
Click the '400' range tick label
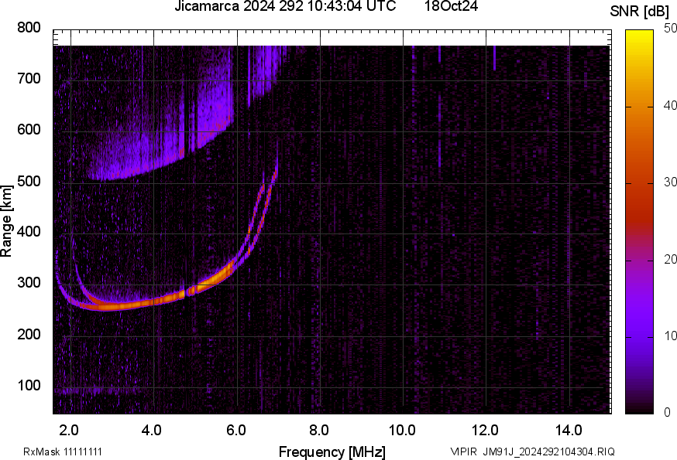[29, 231]
